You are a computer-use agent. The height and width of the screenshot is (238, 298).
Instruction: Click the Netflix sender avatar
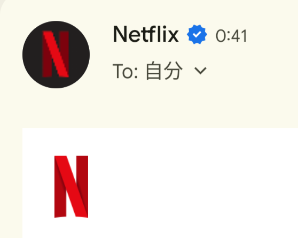coord(56,55)
